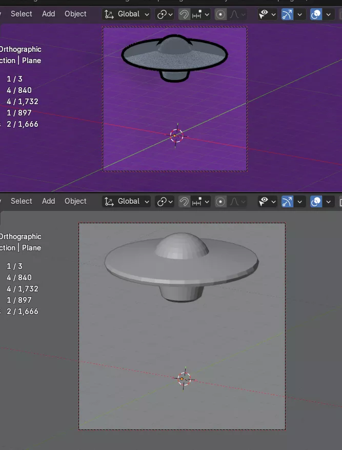Click '2 / 1,666' stat in bottom viewport
This screenshot has width=342, height=450.
click(x=23, y=311)
